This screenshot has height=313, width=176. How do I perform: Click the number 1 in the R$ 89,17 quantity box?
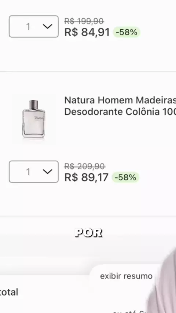pos(28,172)
